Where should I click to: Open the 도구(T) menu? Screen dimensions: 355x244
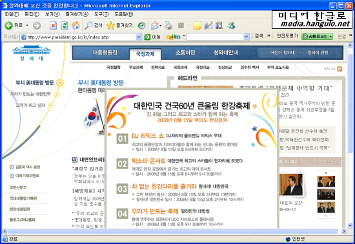101,14
